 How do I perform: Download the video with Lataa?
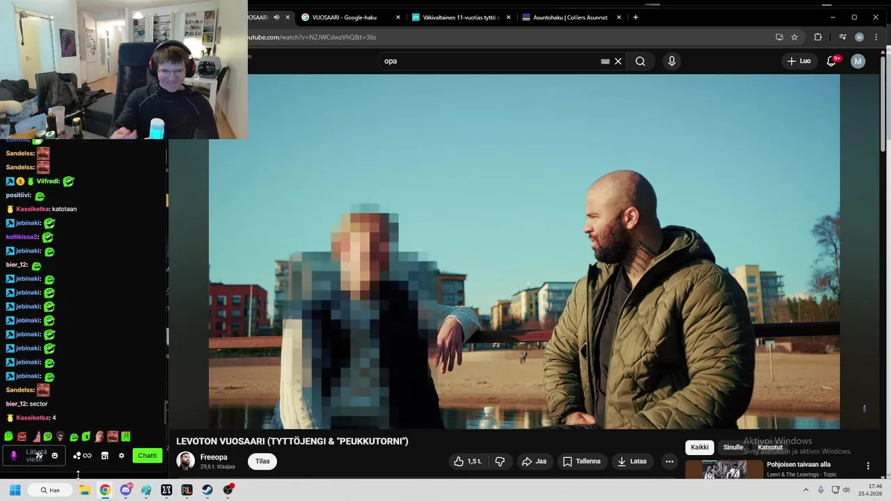[x=631, y=461]
